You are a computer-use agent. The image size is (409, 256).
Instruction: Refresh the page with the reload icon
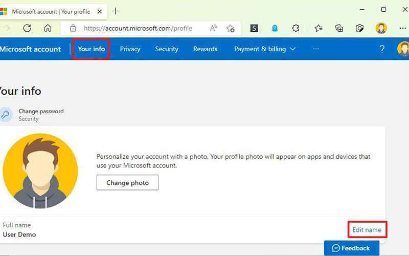[27, 28]
